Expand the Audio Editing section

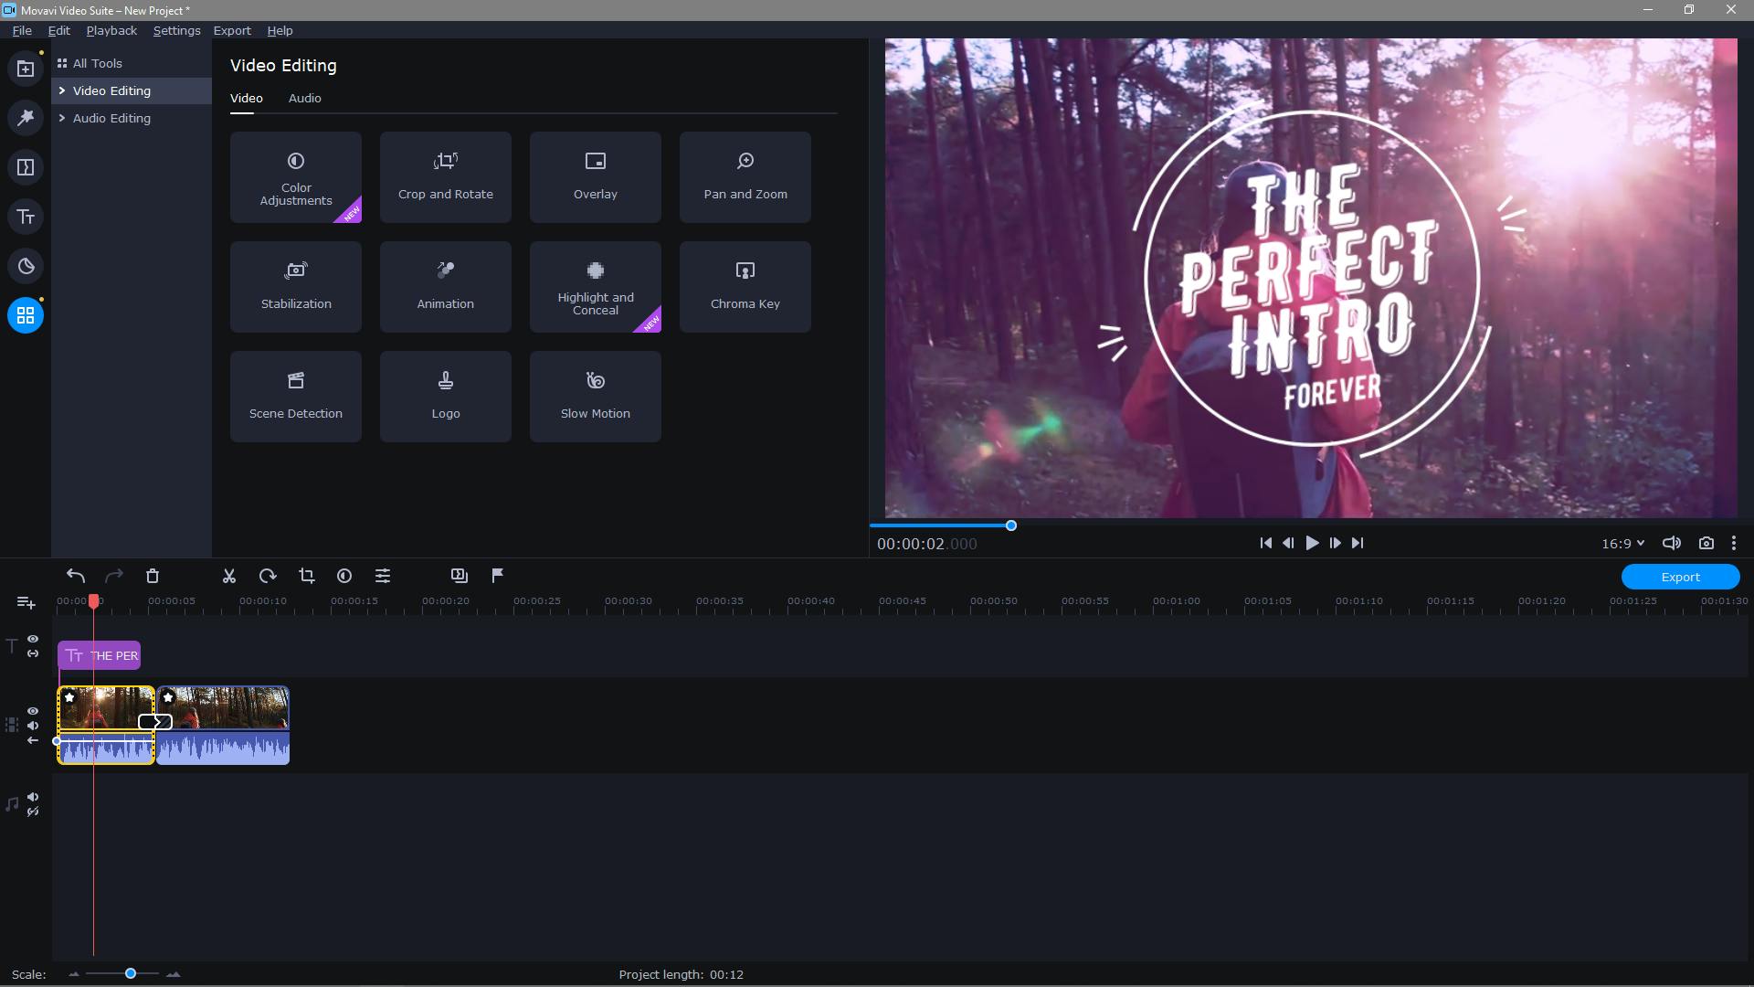[x=111, y=118]
